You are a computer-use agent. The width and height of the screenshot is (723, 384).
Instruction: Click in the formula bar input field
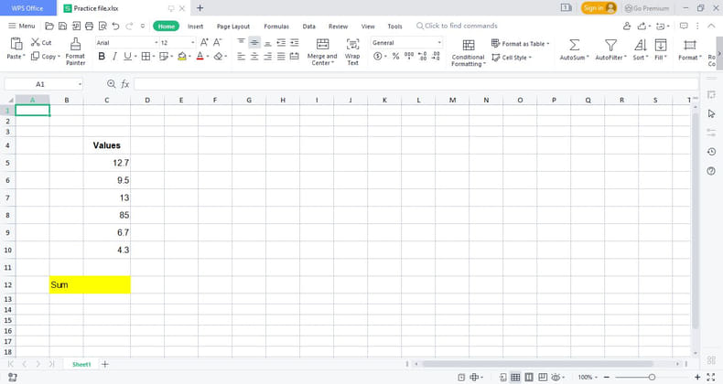coord(416,84)
